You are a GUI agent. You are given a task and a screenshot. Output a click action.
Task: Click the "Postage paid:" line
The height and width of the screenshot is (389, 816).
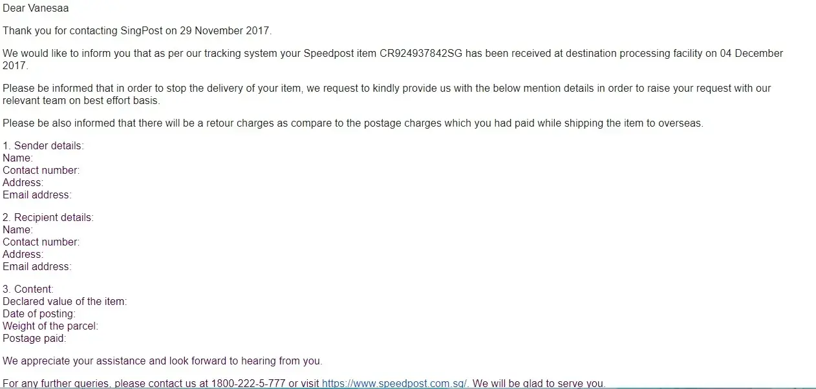(x=34, y=339)
